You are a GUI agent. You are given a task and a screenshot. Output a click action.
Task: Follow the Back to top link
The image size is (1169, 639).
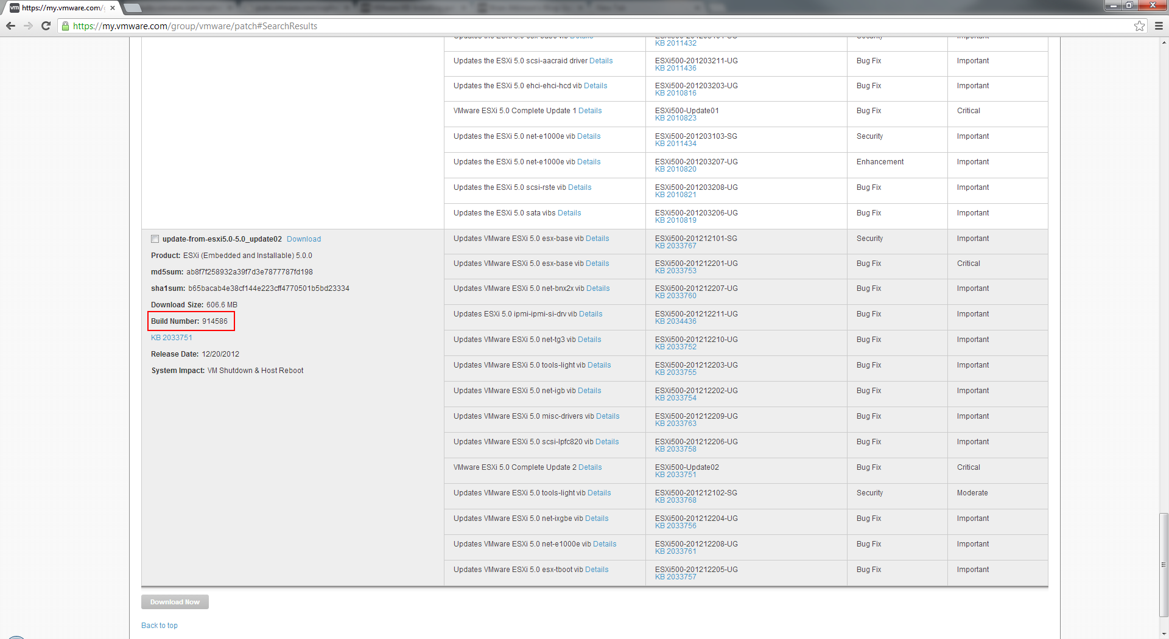point(160,626)
